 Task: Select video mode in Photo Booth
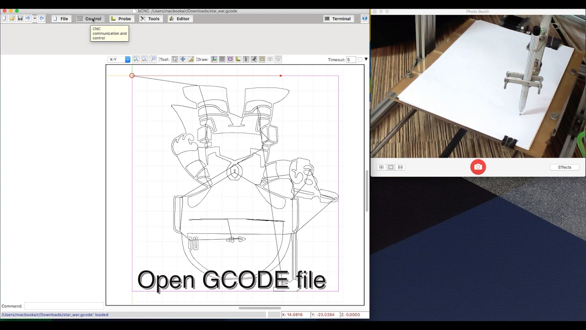pyautogui.click(x=400, y=167)
